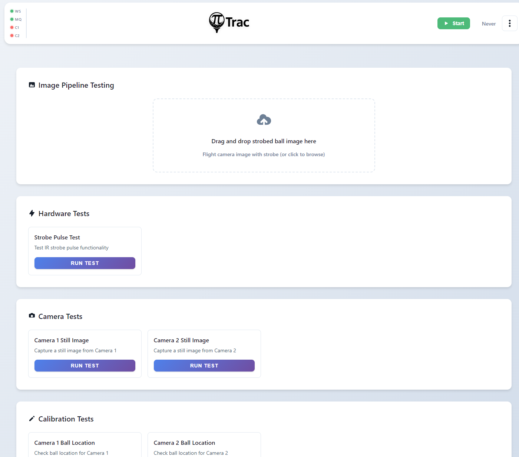
Task: Select the Camera 1 Ball Location card
Action: (x=85, y=445)
